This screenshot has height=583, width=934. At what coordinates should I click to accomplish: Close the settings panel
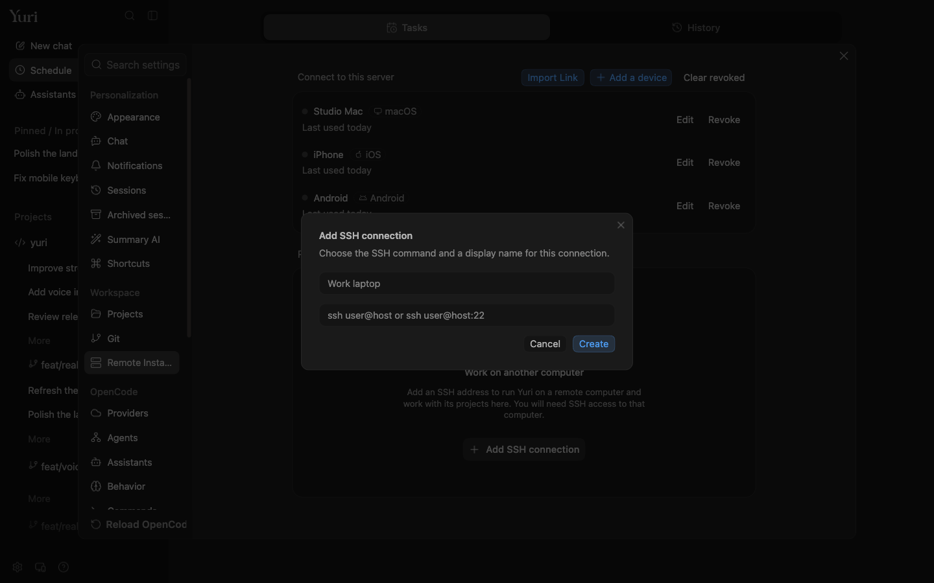(843, 56)
